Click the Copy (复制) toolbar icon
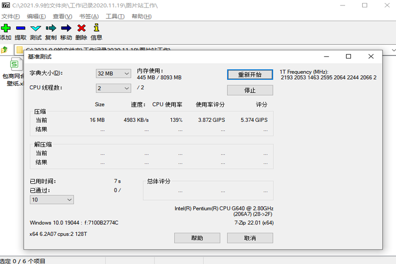This screenshot has width=396, height=264. (51, 28)
